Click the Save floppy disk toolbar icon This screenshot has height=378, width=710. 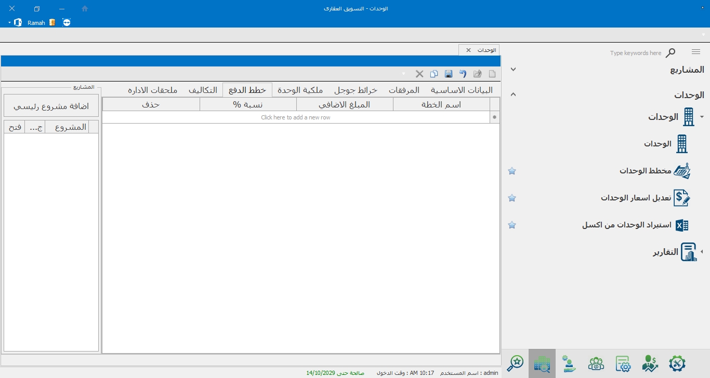(449, 74)
